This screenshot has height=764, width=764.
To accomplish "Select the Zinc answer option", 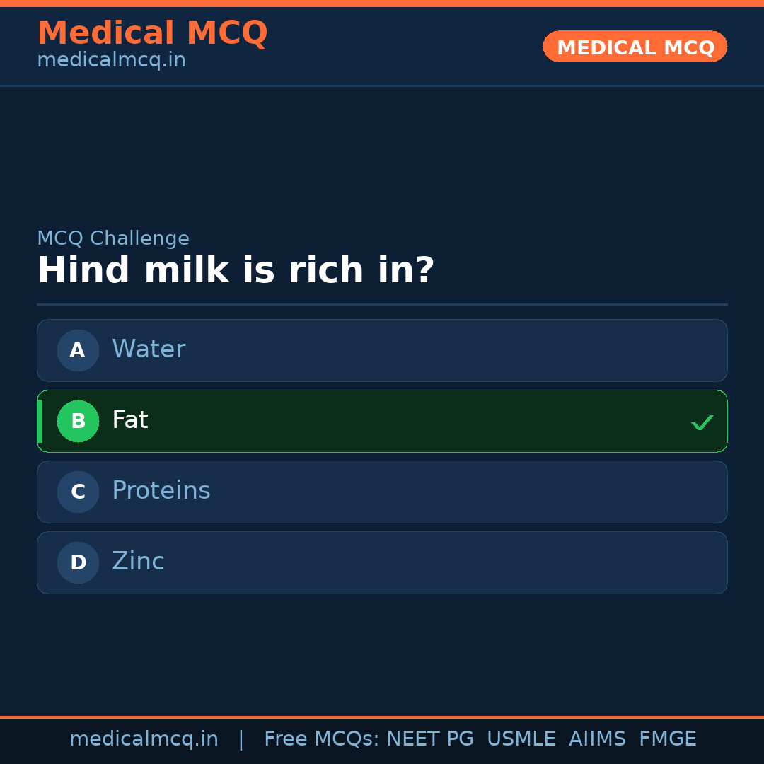I will [x=382, y=562].
